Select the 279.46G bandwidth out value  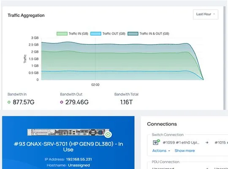pos(77,102)
